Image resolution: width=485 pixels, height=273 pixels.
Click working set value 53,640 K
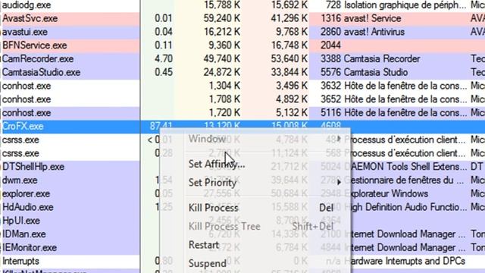pyautogui.click(x=289, y=59)
